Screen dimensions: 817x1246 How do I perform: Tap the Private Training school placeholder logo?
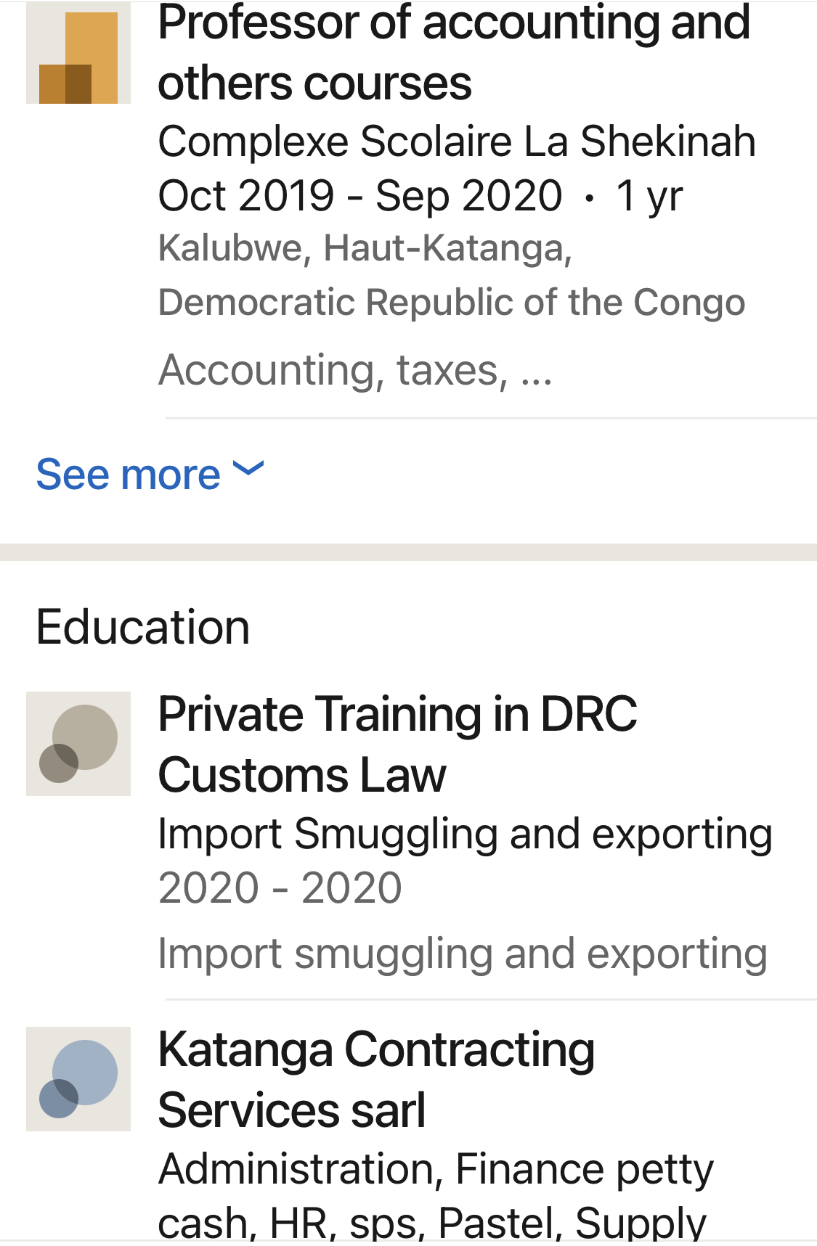pos(78,744)
